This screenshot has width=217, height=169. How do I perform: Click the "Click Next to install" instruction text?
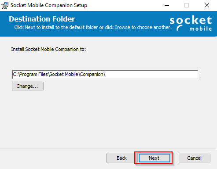(93, 27)
